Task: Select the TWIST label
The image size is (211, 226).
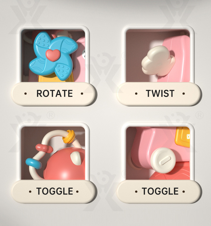Action: pyautogui.click(x=160, y=93)
